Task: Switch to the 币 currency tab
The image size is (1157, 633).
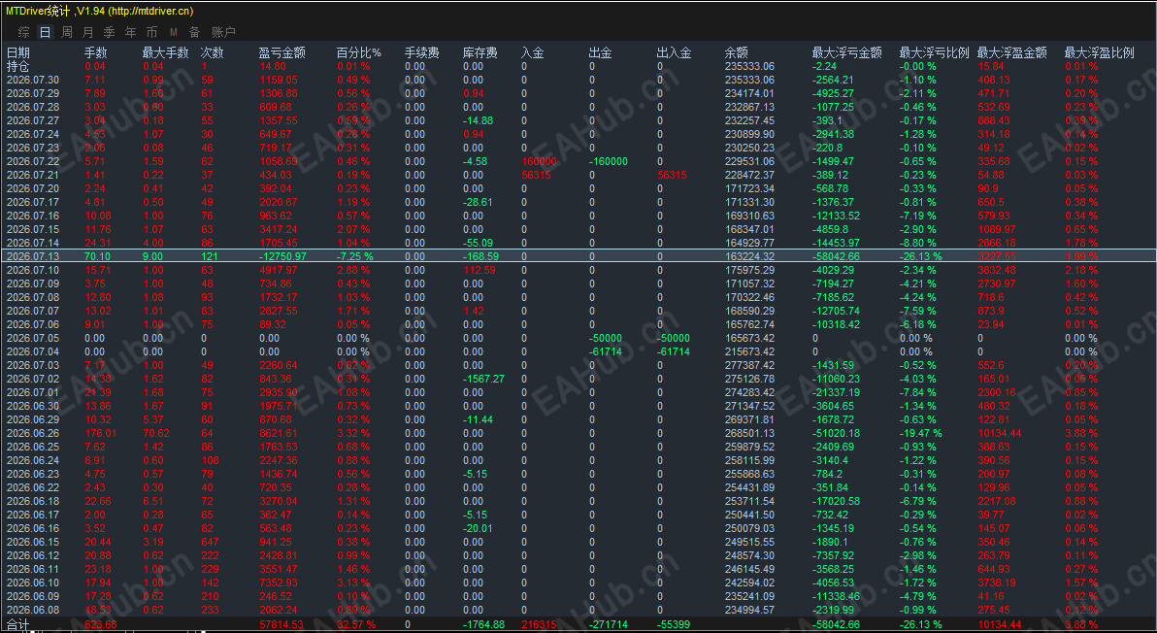Action: coord(152,32)
